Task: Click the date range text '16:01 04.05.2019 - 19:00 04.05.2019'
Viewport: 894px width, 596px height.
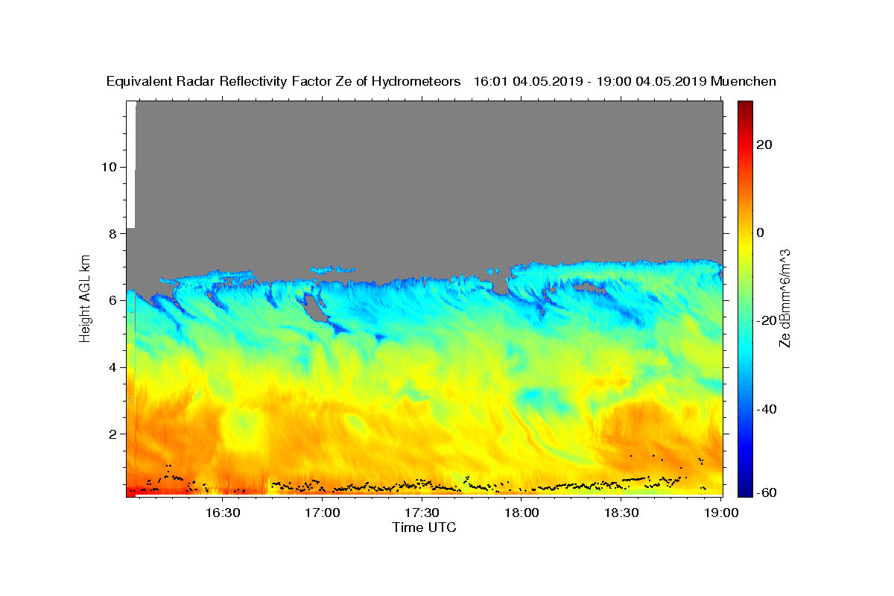Action: tap(590, 81)
